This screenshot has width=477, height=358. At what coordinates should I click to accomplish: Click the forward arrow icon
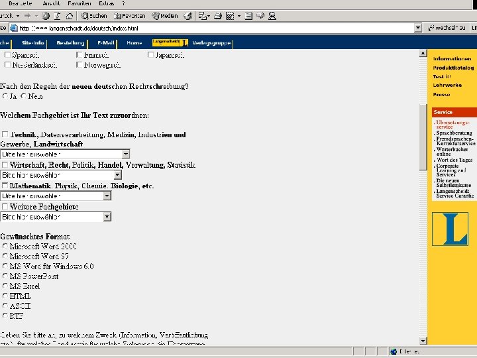pos(28,16)
